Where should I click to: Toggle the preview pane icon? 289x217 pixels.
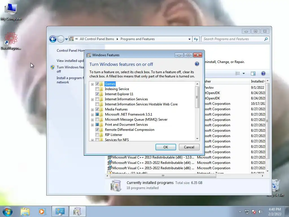tap(253, 73)
